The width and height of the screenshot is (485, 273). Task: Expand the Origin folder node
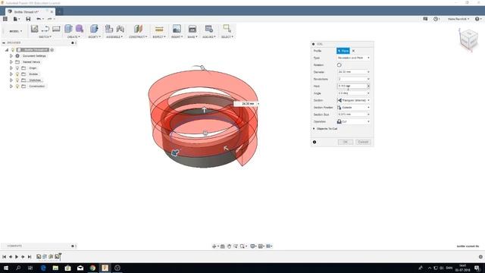[x=11, y=68]
